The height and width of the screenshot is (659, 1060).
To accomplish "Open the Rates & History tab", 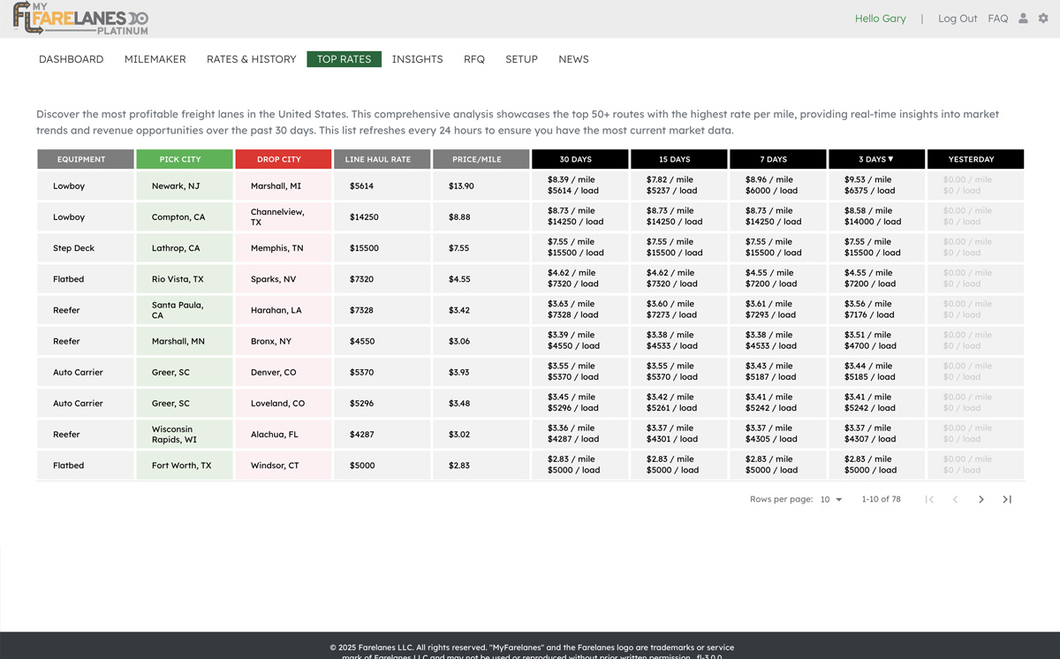I will [251, 59].
